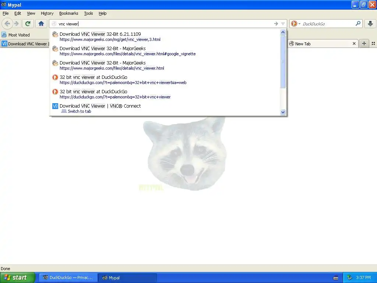377x283 pixels.
Task: Click the Mypal raccoon icon in title bar
Action: pyautogui.click(x=4, y=4)
